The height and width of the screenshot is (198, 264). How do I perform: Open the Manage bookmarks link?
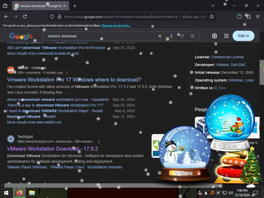[x=116, y=26]
